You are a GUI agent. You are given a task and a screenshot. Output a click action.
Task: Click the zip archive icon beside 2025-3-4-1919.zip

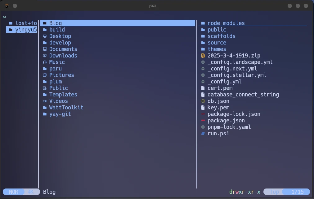tap(203, 56)
